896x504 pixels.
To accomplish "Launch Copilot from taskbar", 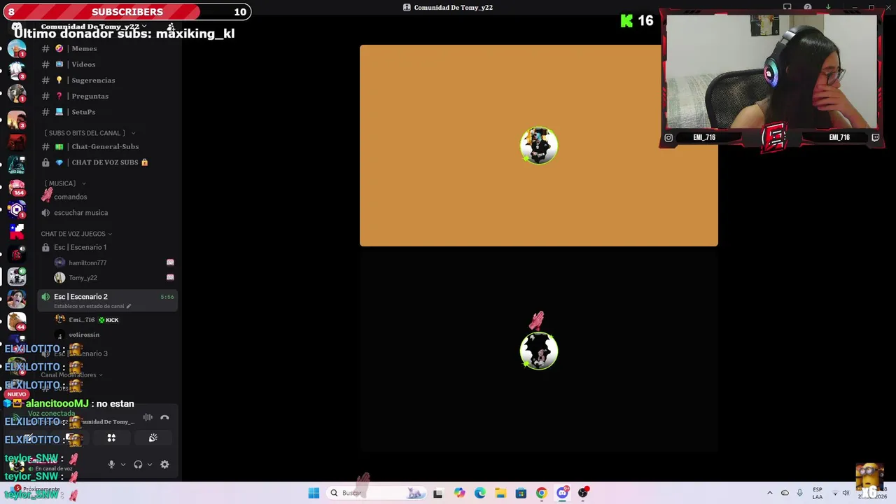I will pos(459,493).
